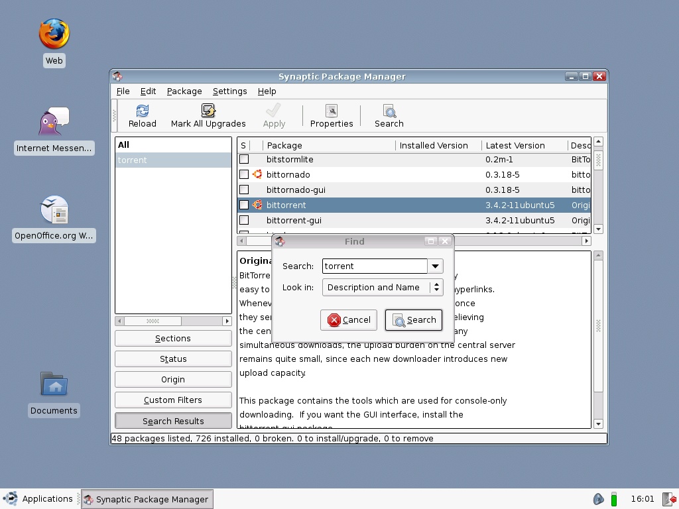Open the OpenOffice.org Writer desktop icon
Viewport: 679px width, 509px height.
pyautogui.click(x=54, y=209)
